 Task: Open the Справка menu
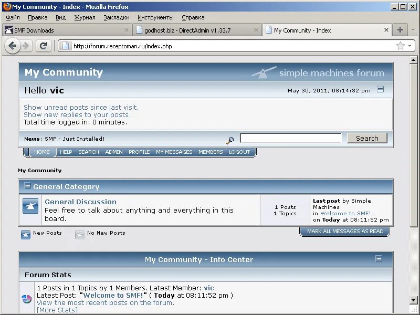(193, 17)
